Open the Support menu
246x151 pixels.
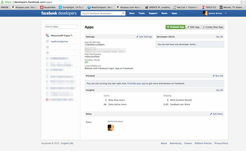(x=153, y=13)
